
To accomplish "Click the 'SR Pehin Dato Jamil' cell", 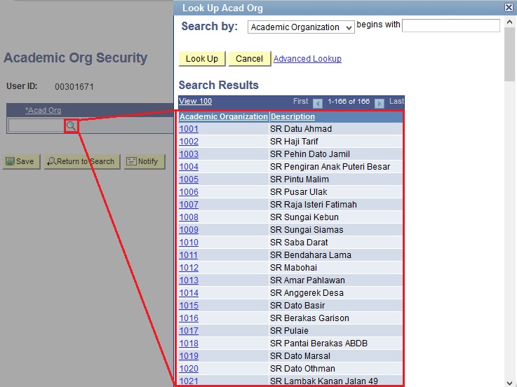I will [335, 154].
